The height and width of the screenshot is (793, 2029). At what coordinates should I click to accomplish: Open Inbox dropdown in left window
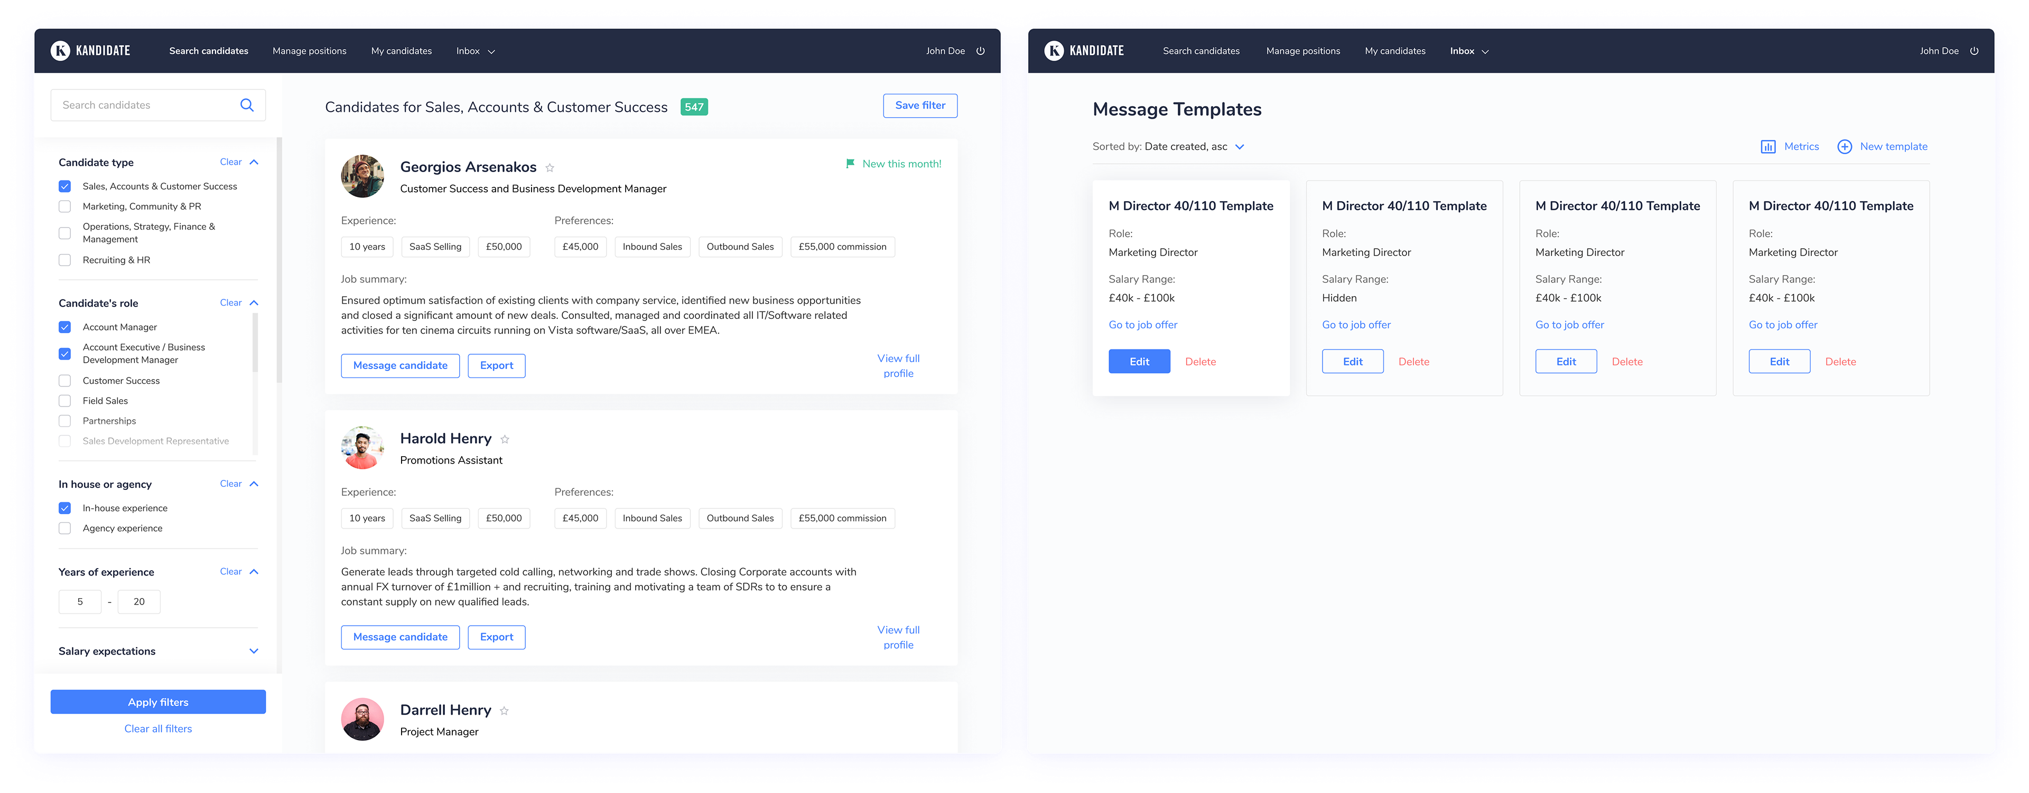pos(476,51)
